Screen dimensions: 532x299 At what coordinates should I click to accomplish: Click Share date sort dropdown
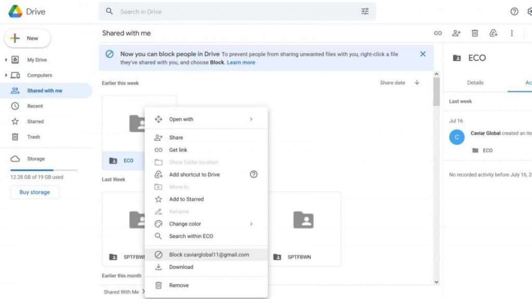(x=392, y=83)
